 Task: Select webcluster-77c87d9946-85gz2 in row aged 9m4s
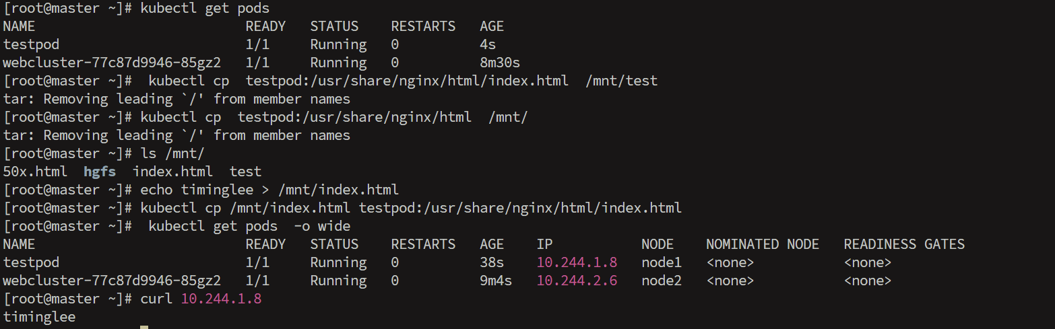(x=112, y=281)
